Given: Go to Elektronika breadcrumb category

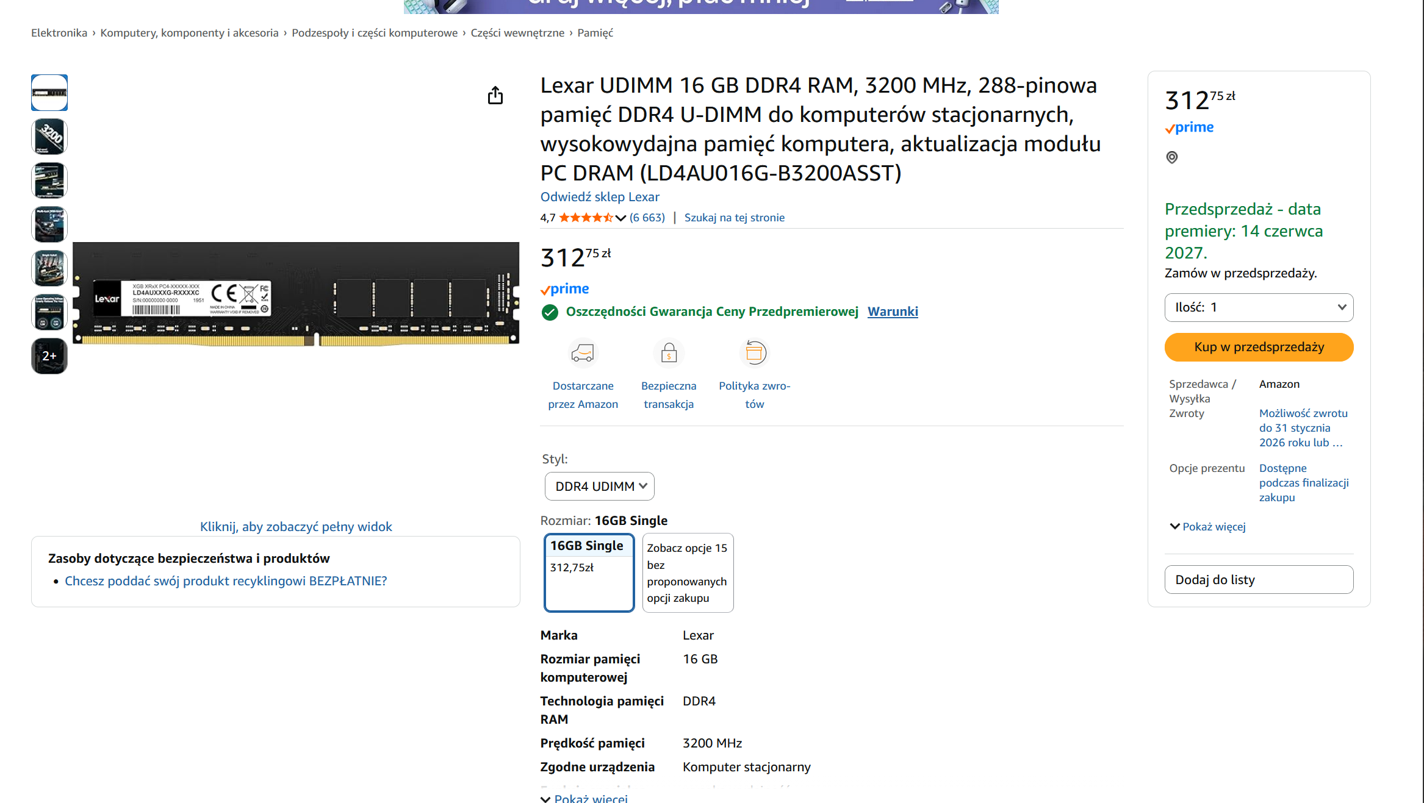Looking at the screenshot, I should (x=59, y=33).
